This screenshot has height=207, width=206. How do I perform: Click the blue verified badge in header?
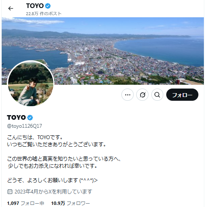coord(48,6)
